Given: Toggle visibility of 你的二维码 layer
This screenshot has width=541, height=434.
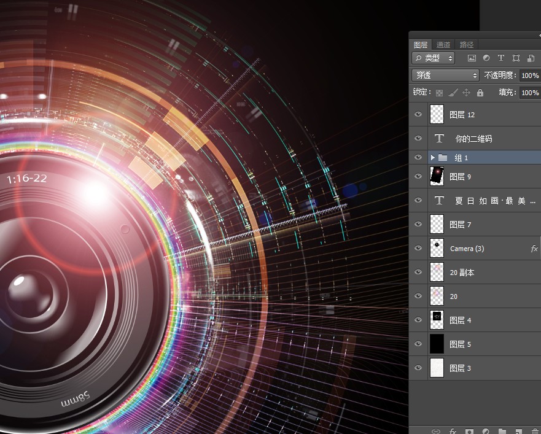Looking at the screenshot, I should 418,138.
